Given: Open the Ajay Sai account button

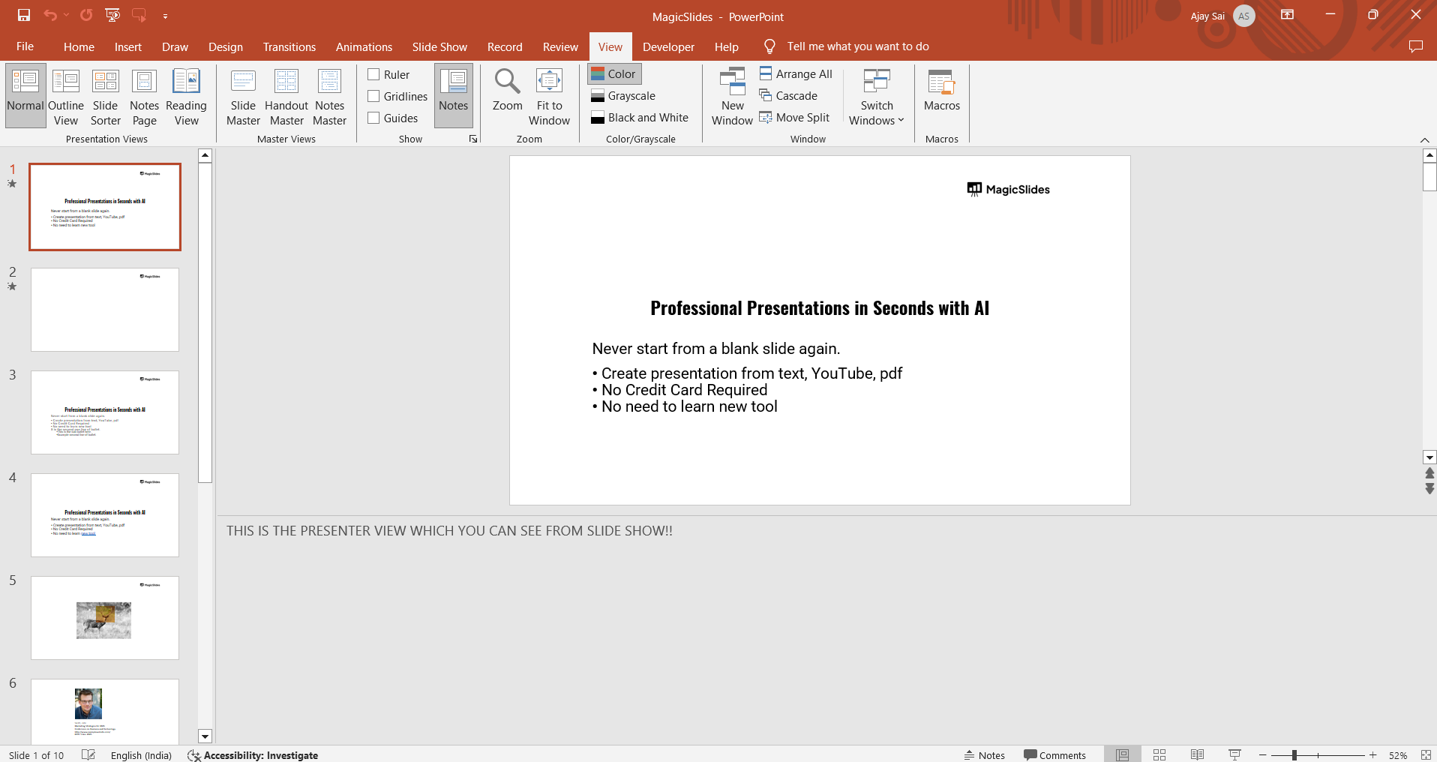Looking at the screenshot, I should click(1222, 16).
